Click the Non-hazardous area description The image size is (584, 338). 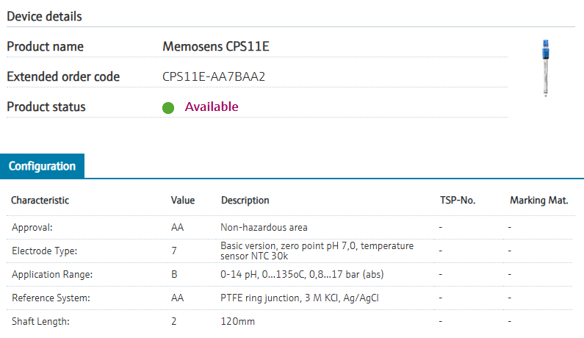pos(264,228)
